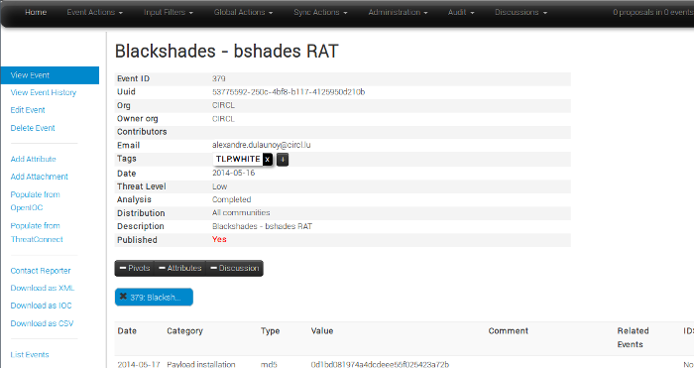Open the 379: Blacksh... pivot button
This screenshot has height=368, width=694.
point(154,298)
